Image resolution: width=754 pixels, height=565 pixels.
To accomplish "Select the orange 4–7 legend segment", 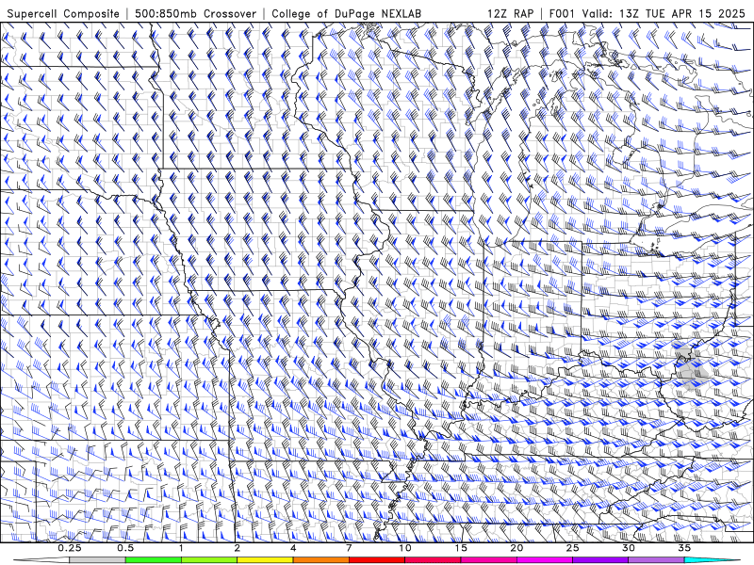I will point(320,560).
